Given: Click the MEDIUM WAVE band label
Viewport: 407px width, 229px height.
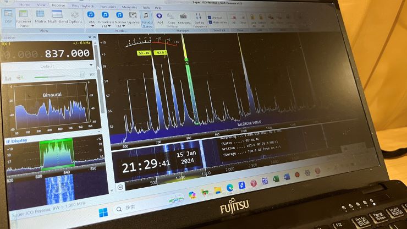Looking at the screenshot, I should 250,123.
